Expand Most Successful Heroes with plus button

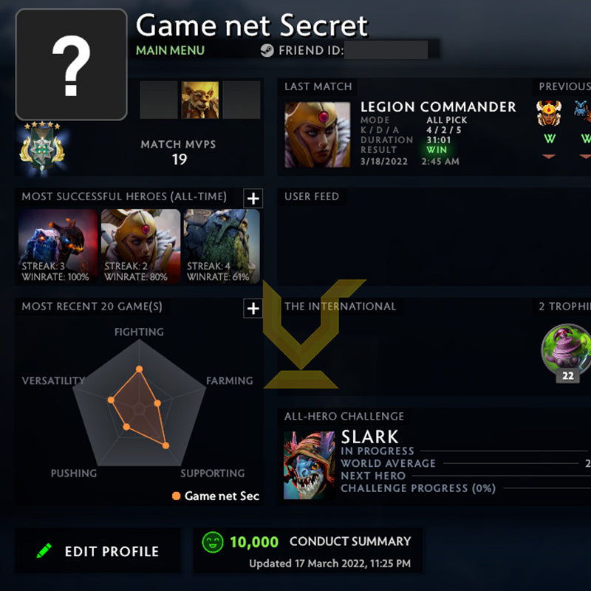pos(253,198)
